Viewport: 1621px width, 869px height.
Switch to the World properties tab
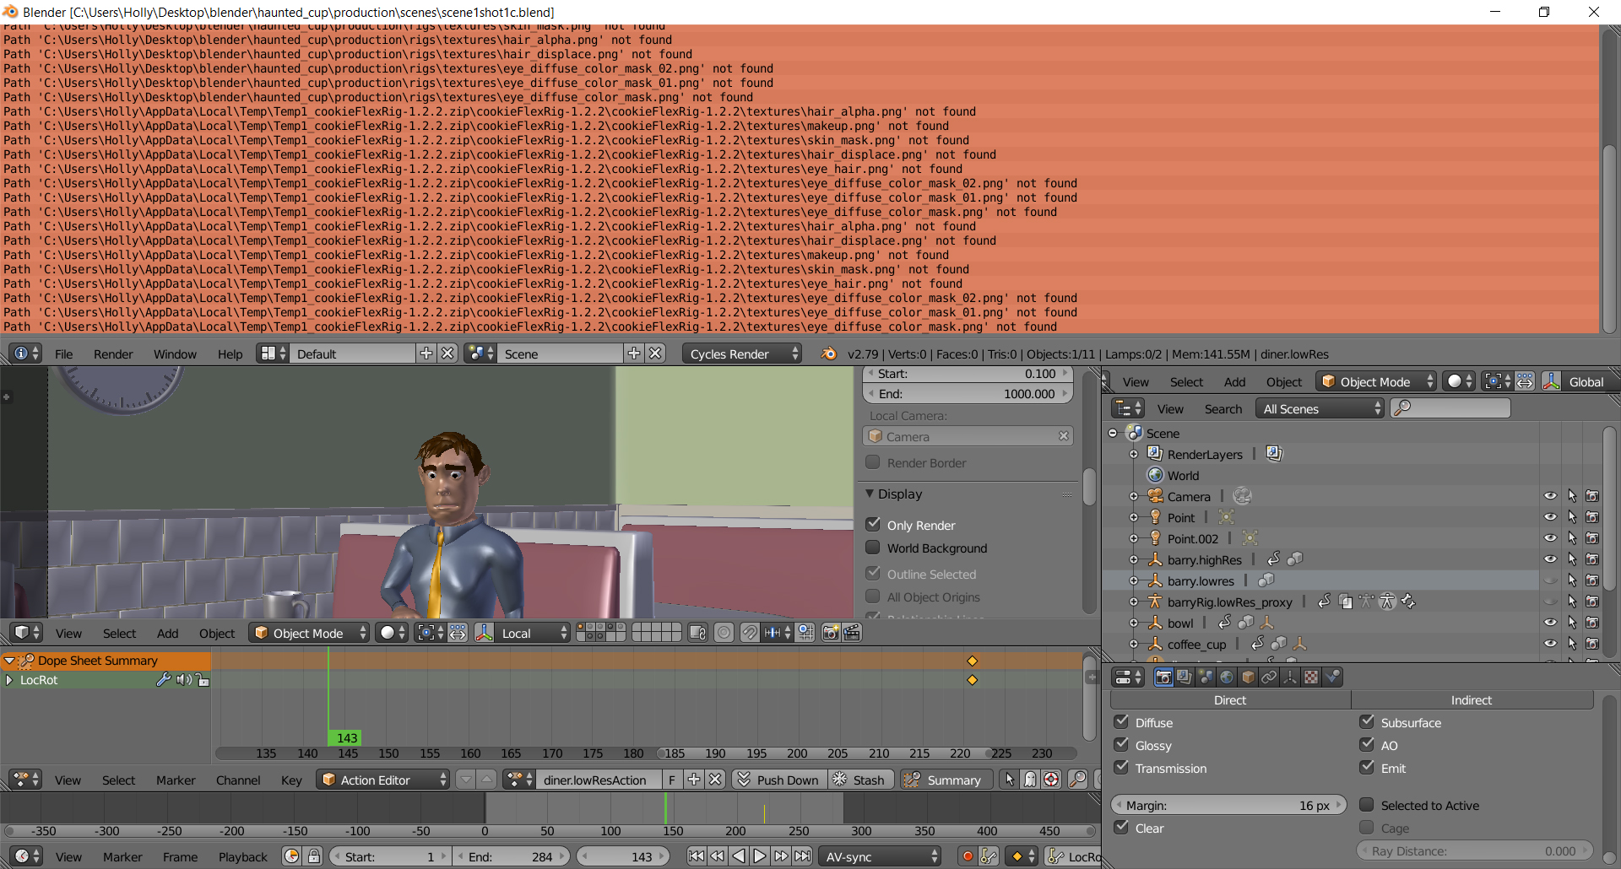pos(1227,677)
